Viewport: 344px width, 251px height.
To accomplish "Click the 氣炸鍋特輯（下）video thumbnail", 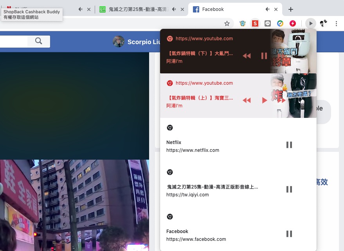I will tap(294, 51).
